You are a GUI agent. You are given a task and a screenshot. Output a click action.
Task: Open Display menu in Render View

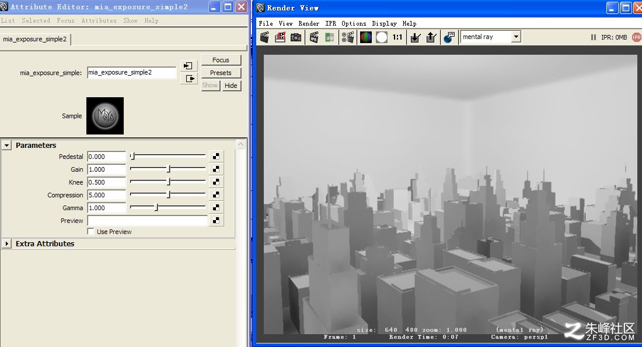[x=384, y=23]
